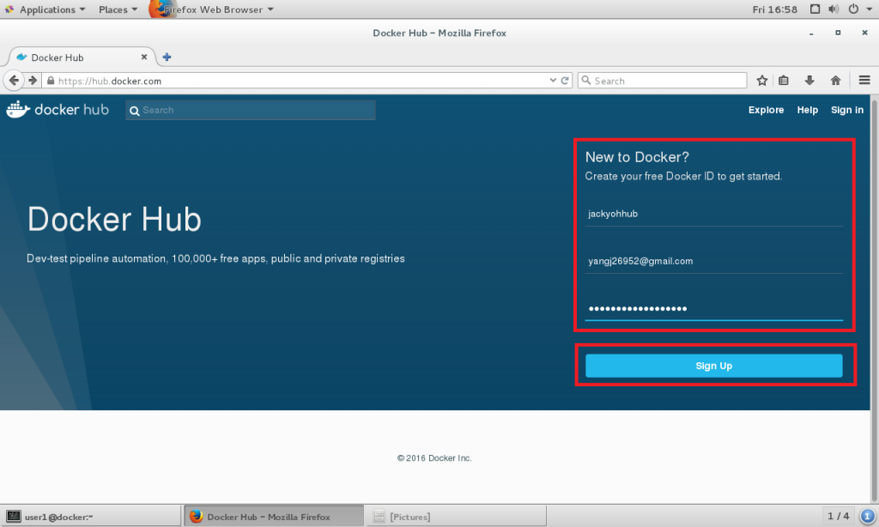Click the Firefox search bar
This screenshot has width=879, height=527.
click(663, 81)
